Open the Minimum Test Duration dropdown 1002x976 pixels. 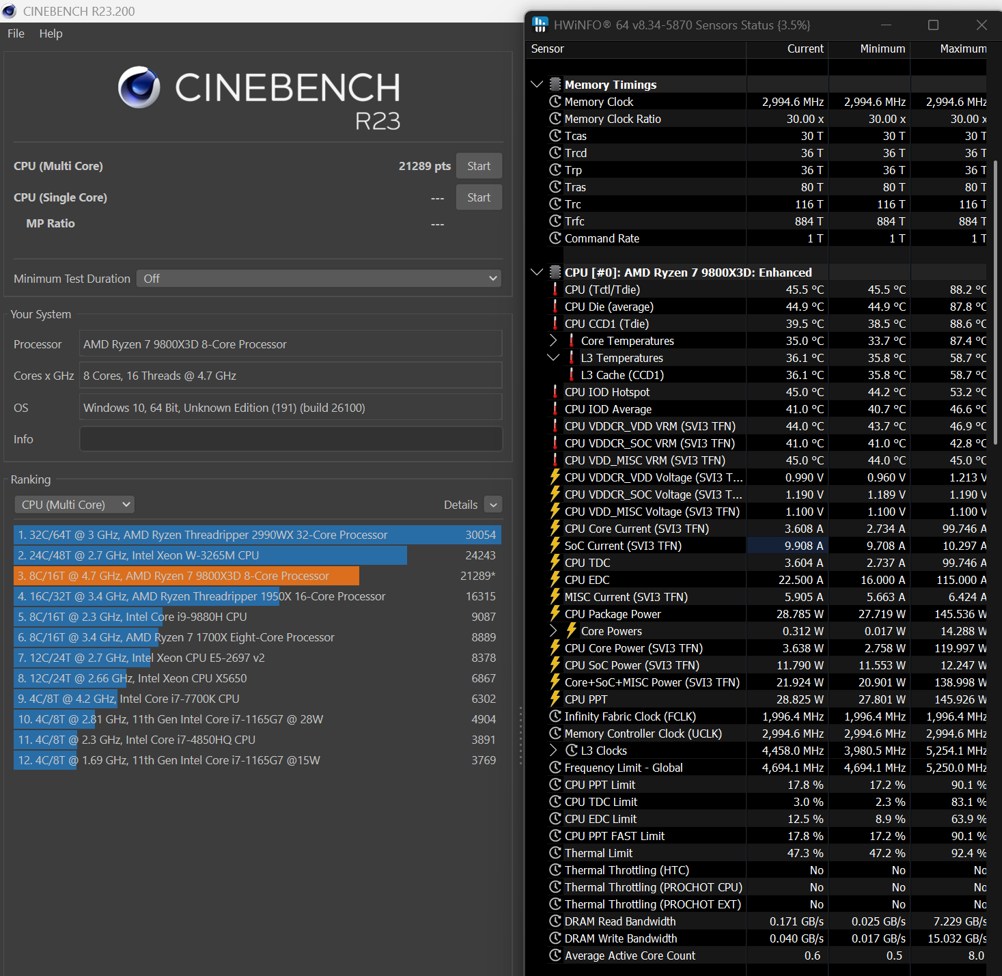[319, 279]
